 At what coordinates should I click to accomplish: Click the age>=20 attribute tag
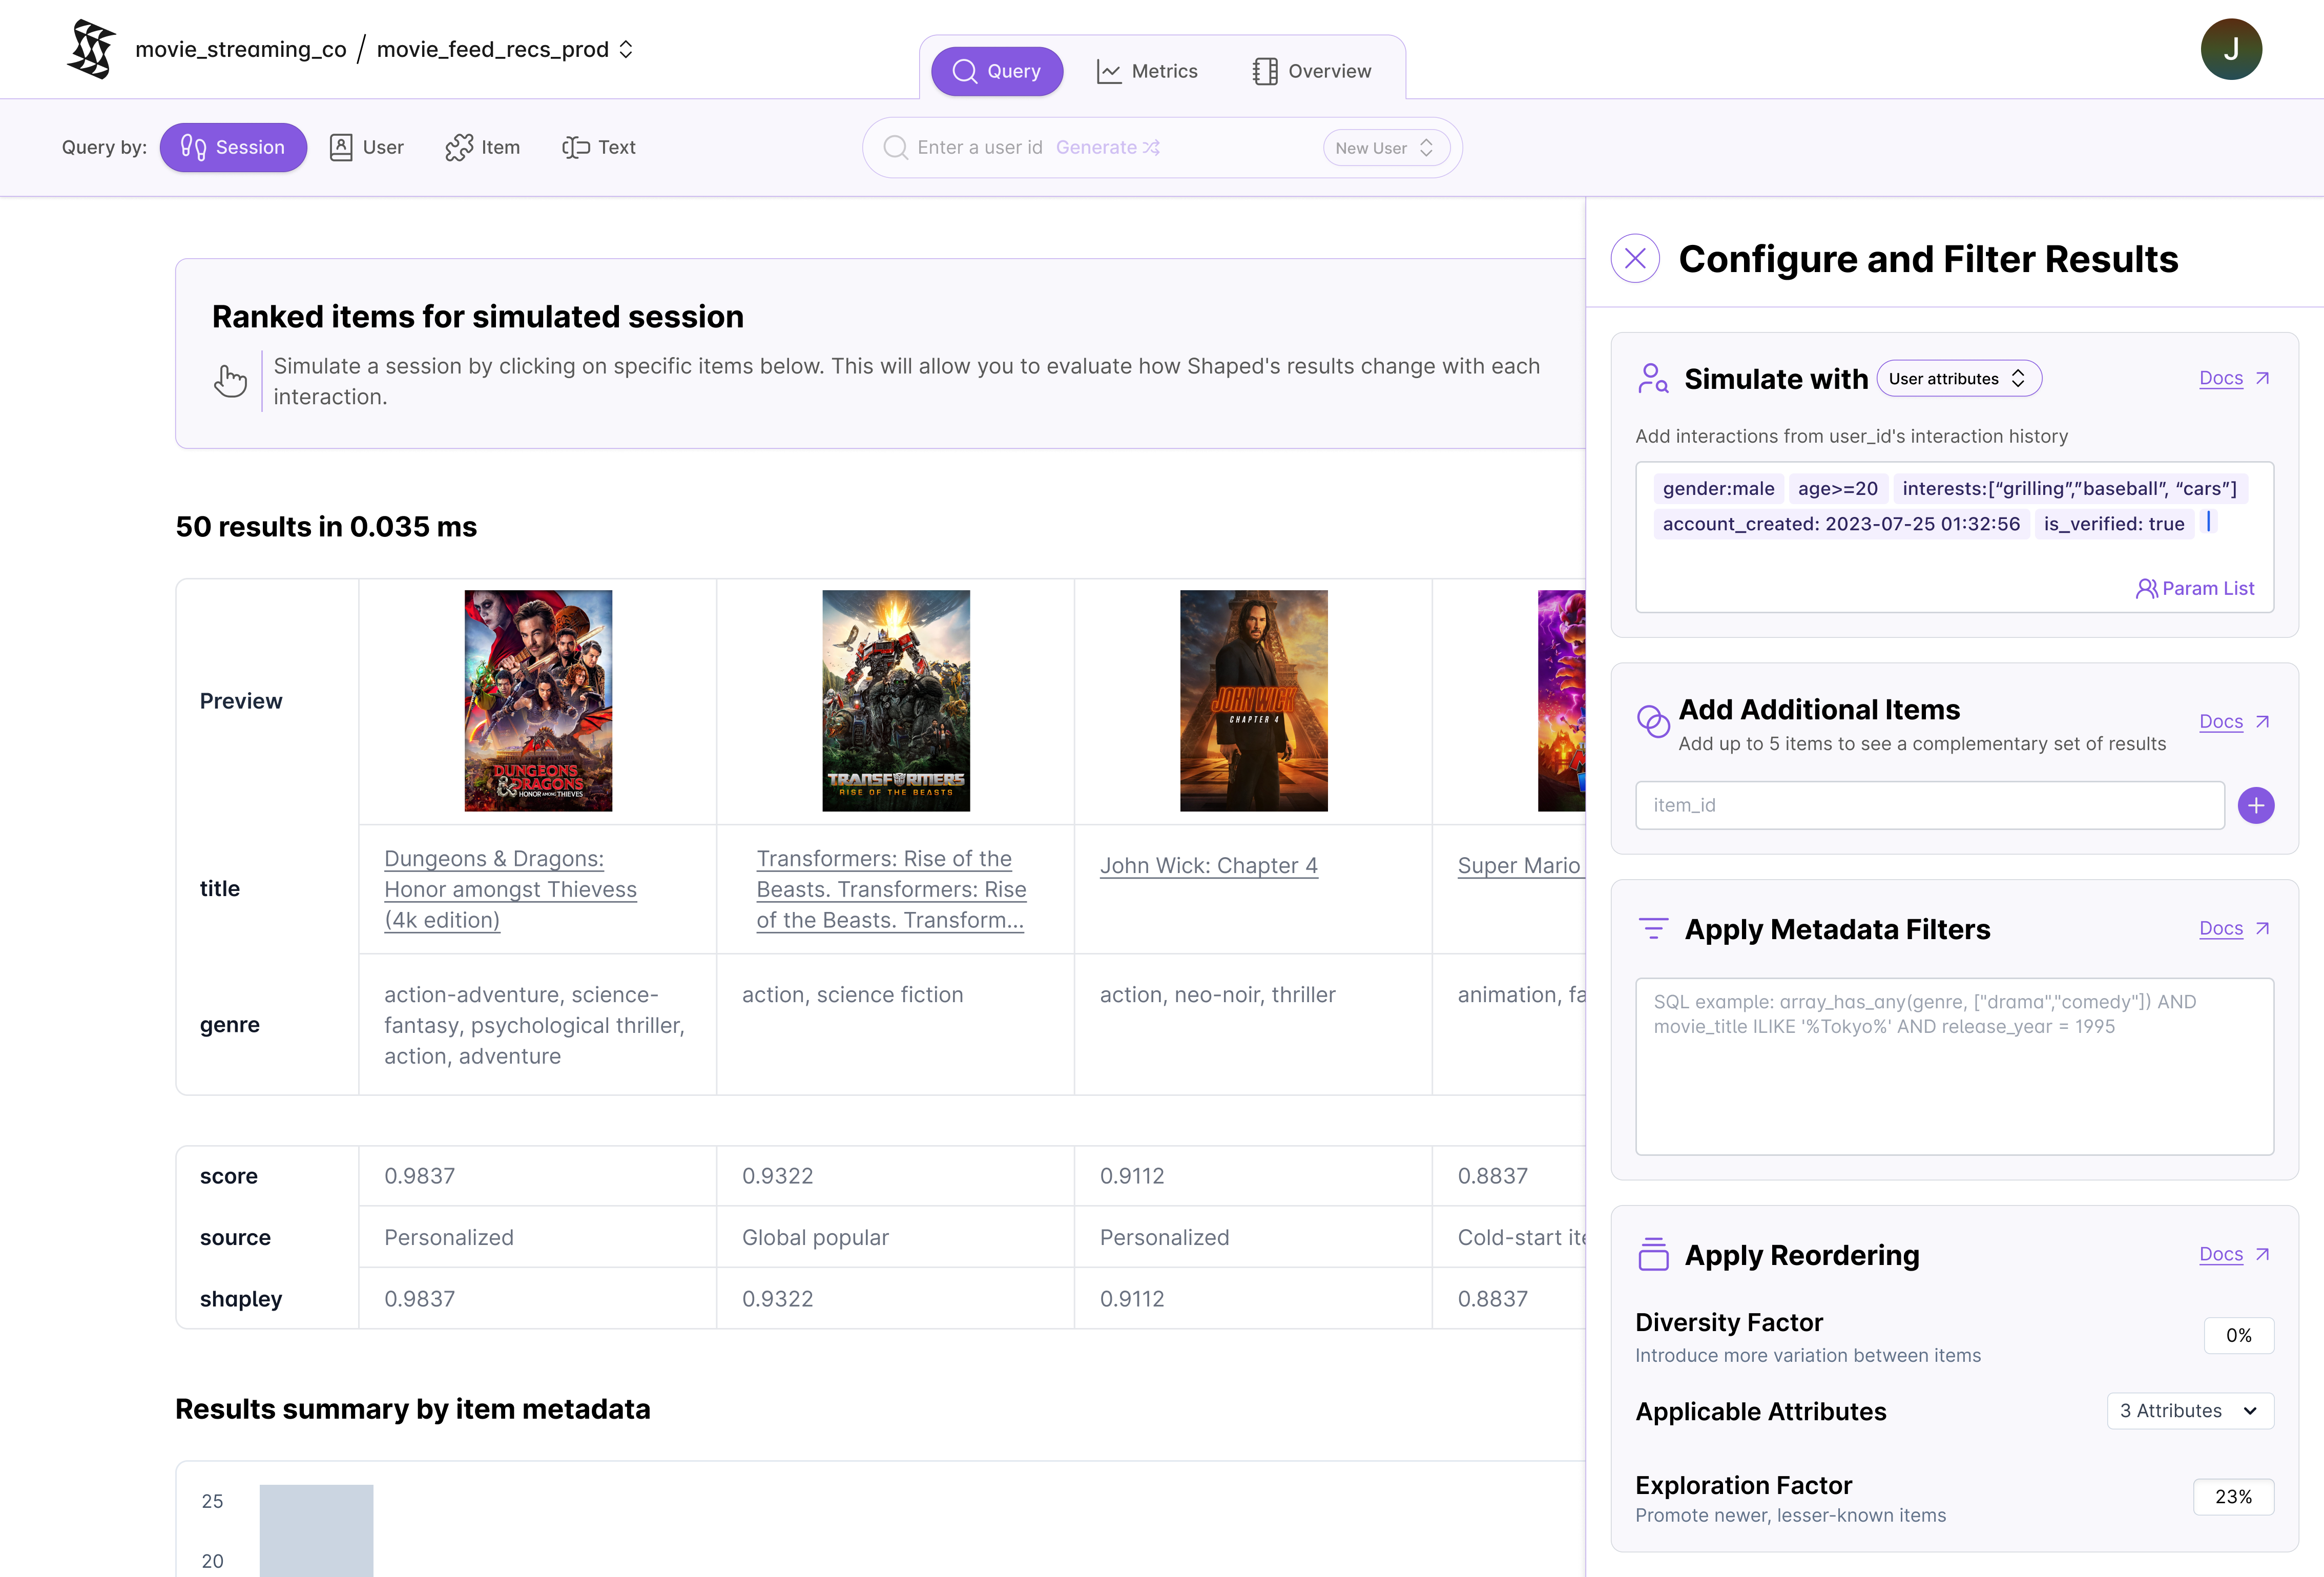(1837, 488)
